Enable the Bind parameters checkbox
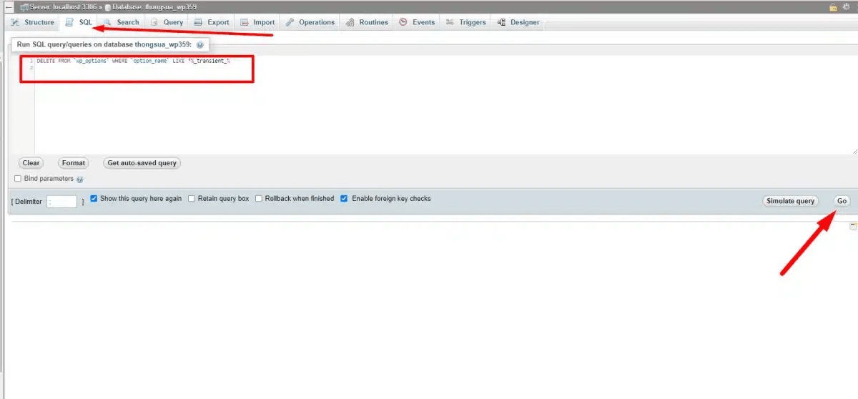The width and height of the screenshot is (858, 399). (x=18, y=179)
